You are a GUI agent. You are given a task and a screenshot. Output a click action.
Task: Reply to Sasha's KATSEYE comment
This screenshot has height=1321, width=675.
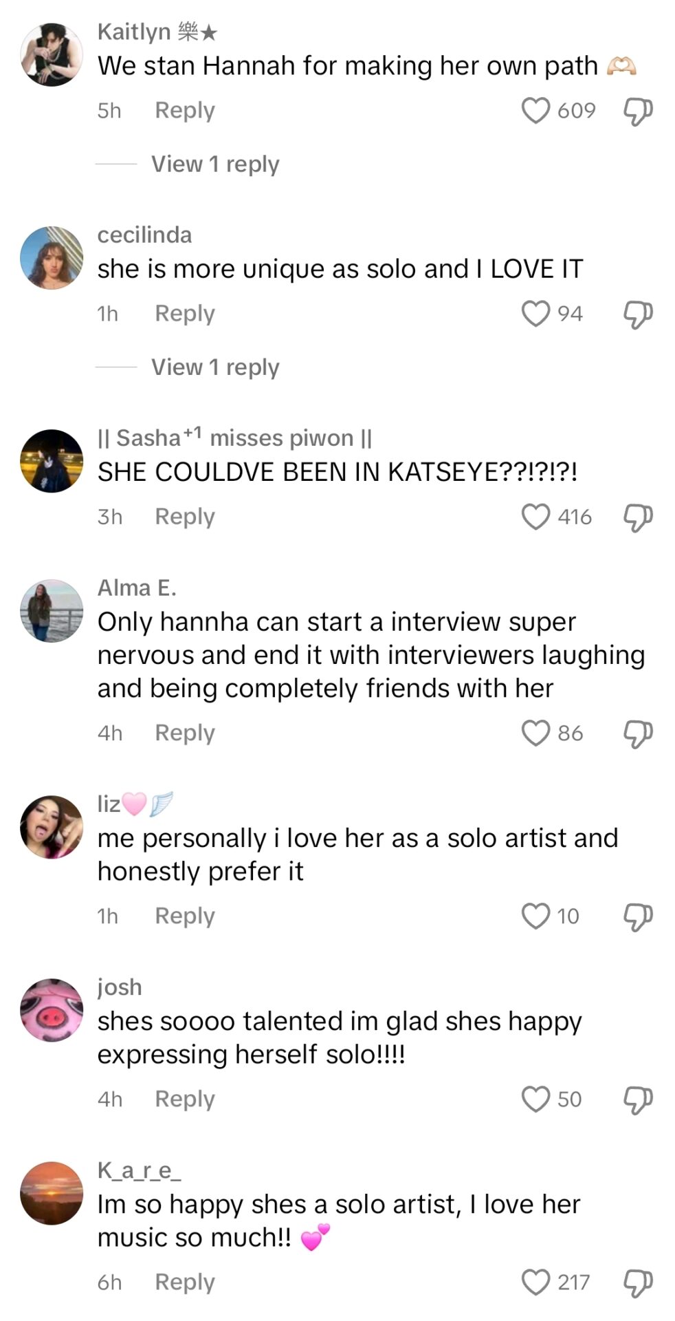click(184, 517)
